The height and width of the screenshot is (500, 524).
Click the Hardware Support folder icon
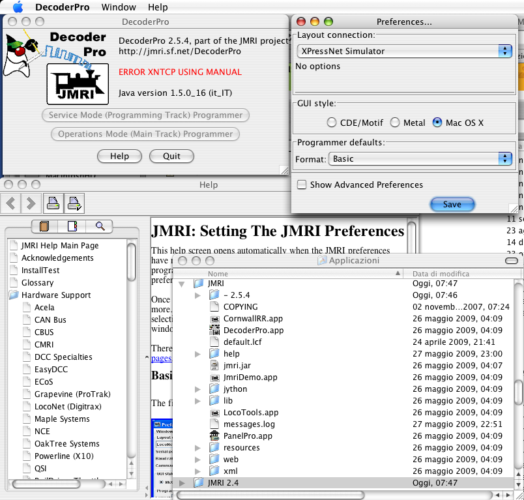[14, 295]
